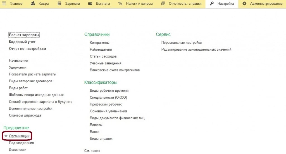Click the gear icon for Администрирование

point(245,4)
